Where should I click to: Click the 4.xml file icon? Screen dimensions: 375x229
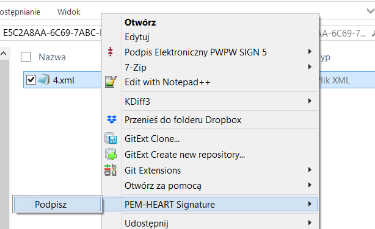coord(44,79)
